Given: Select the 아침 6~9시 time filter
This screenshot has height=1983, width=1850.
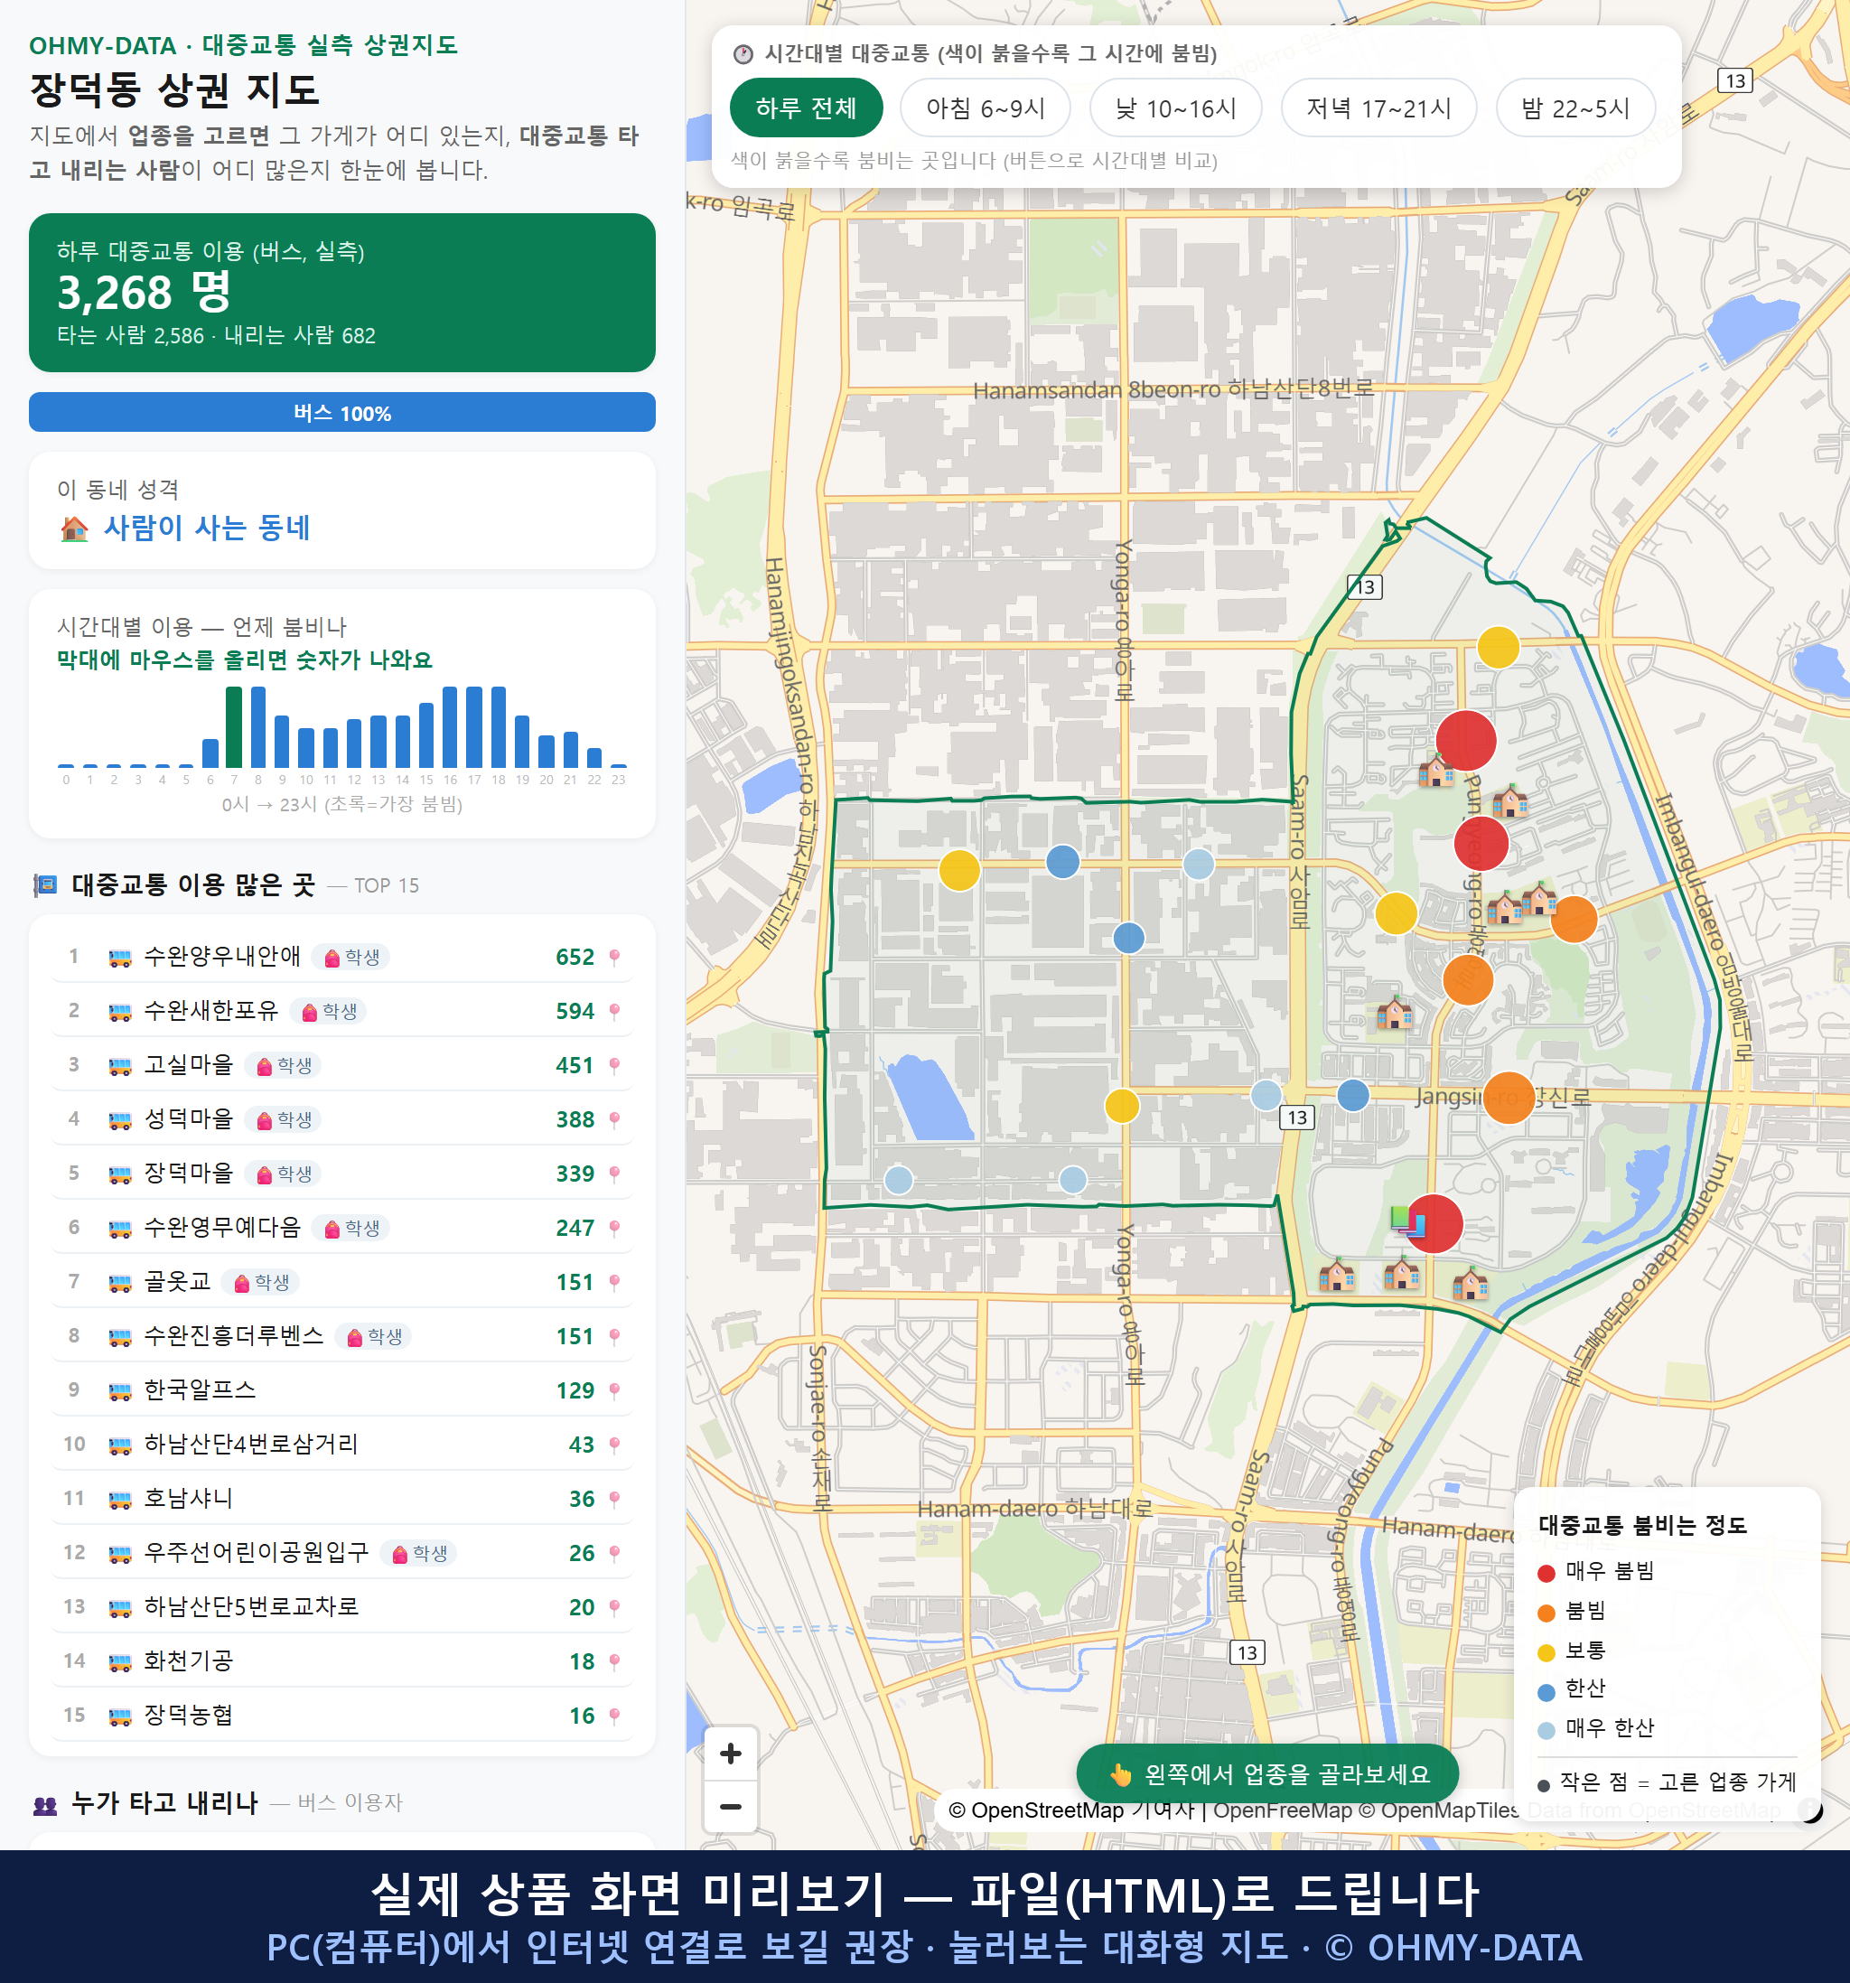Looking at the screenshot, I should click(986, 108).
